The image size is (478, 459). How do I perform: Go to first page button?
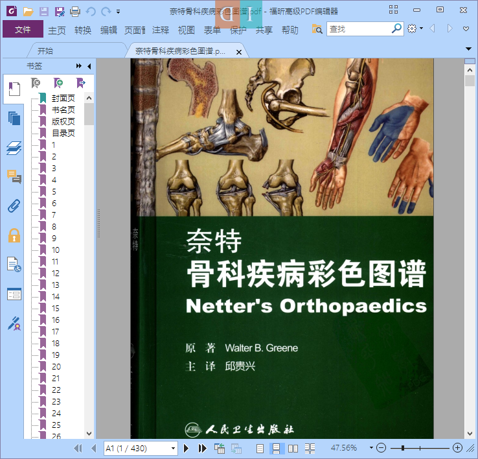[x=78, y=448]
